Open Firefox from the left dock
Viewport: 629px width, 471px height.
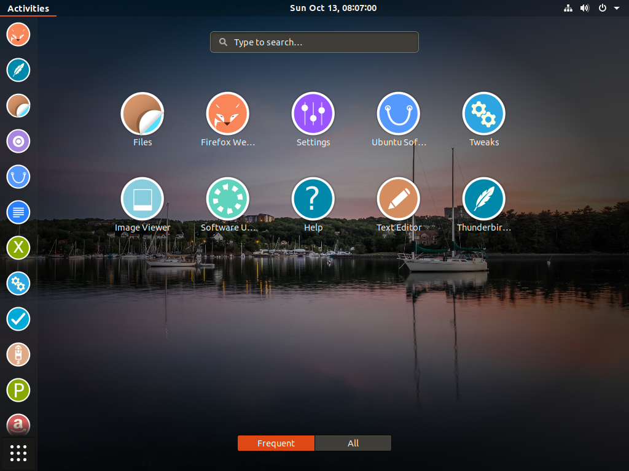pos(18,34)
